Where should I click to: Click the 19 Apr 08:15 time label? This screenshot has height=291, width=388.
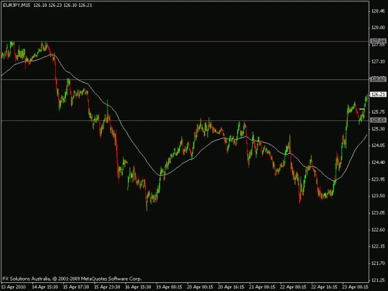pos(169,287)
